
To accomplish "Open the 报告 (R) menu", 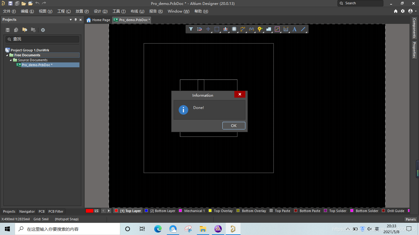I will 156,11.
